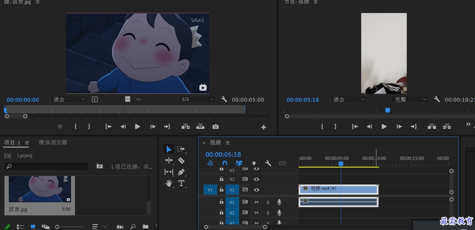Open Program playback resolution 完整 dropdown
Screen dimensions: 475x230
point(410,99)
